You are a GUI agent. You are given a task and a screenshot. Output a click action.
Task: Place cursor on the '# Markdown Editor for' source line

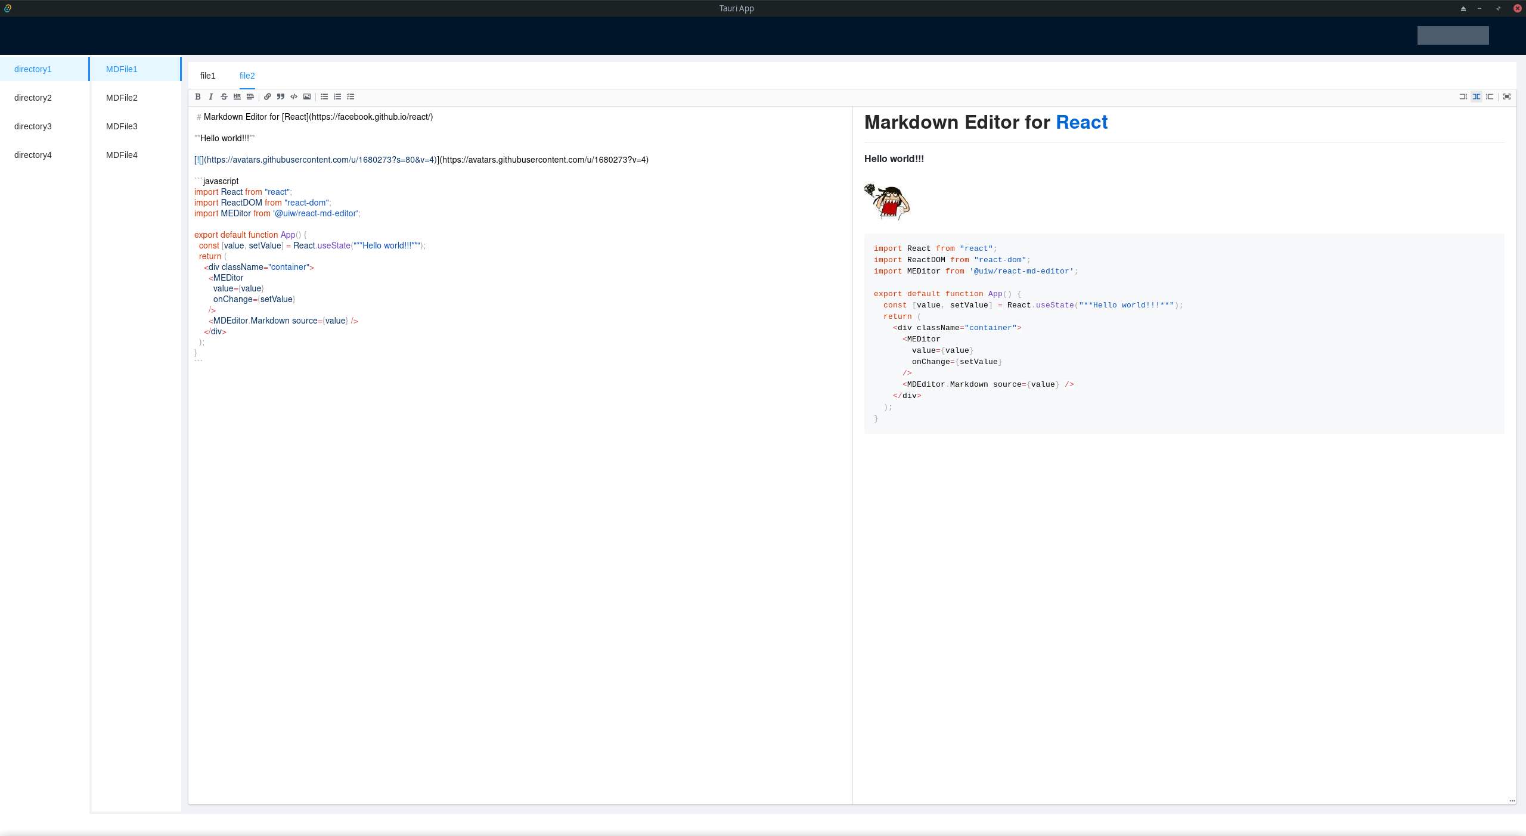314,117
